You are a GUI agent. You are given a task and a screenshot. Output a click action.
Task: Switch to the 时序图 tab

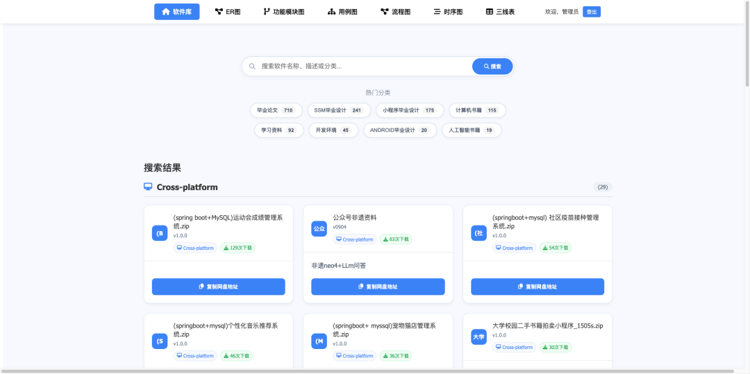tap(448, 12)
